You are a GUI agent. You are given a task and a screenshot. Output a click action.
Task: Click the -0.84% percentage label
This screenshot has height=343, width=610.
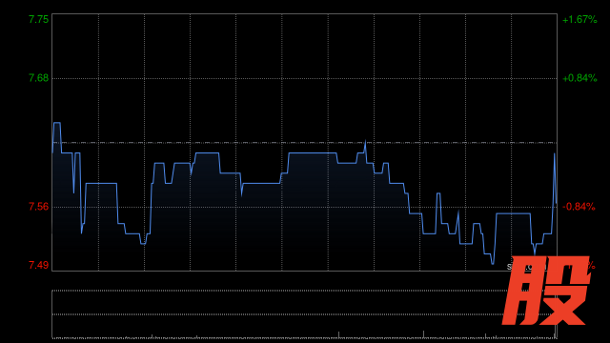579,207
